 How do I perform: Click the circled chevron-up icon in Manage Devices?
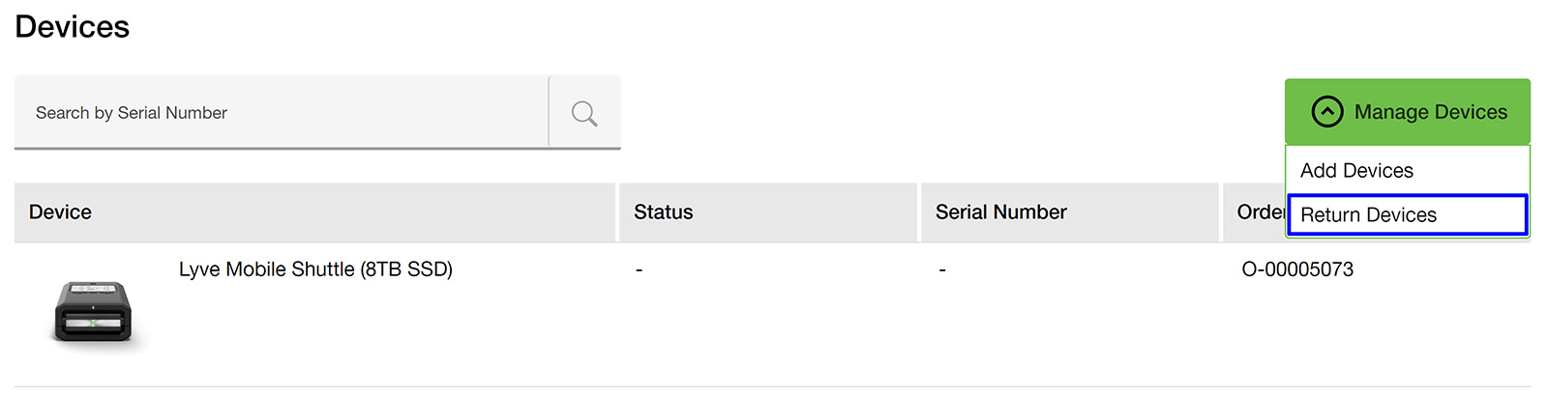[x=1326, y=112]
